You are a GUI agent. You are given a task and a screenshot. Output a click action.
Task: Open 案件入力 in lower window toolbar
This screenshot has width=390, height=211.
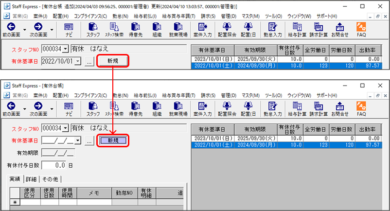pyautogui.click(x=202, y=109)
